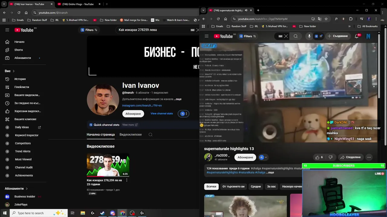Open Chrome extensions puzzle icon
The image size is (387, 217).
click(351, 19)
